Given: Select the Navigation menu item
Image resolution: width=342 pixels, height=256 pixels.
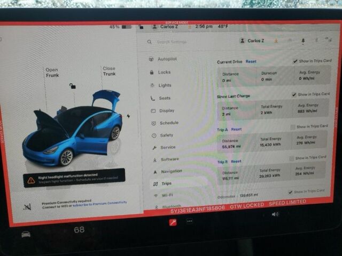Looking at the screenshot, I should pyautogui.click(x=168, y=172).
